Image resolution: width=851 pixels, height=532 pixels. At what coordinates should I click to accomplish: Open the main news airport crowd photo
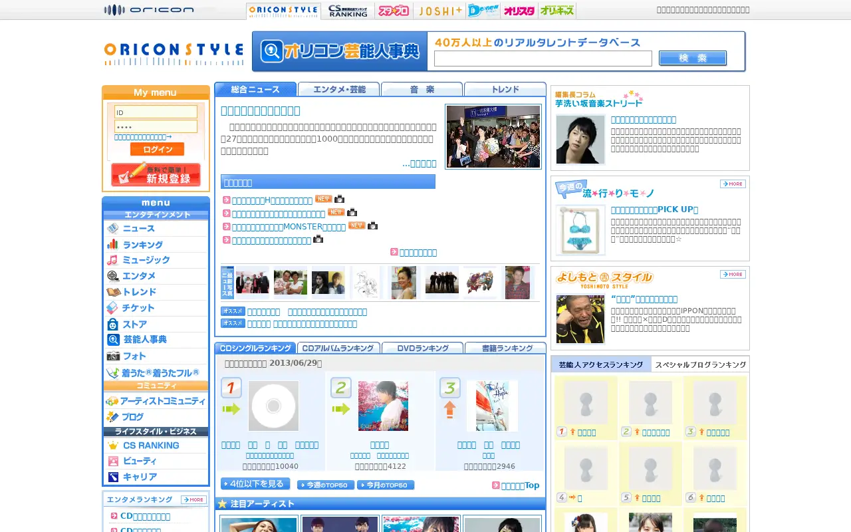pos(493,136)
